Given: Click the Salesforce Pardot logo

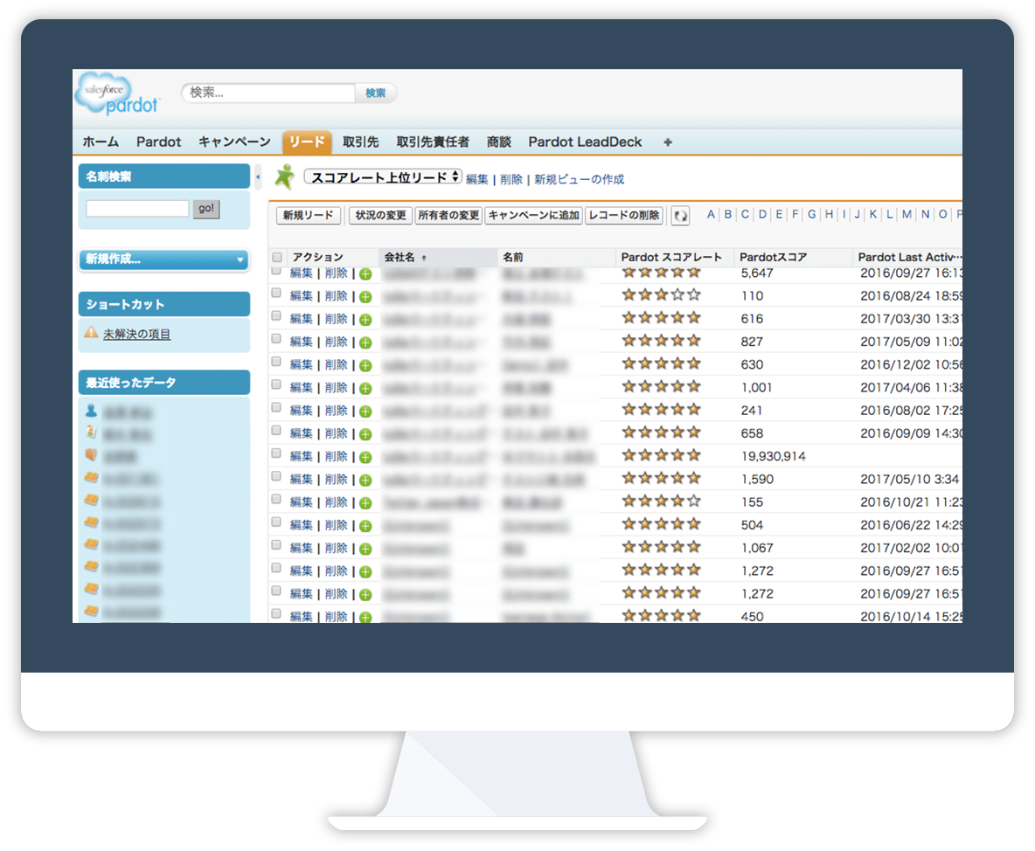Looking at the screenshot, I should (117, 93).
